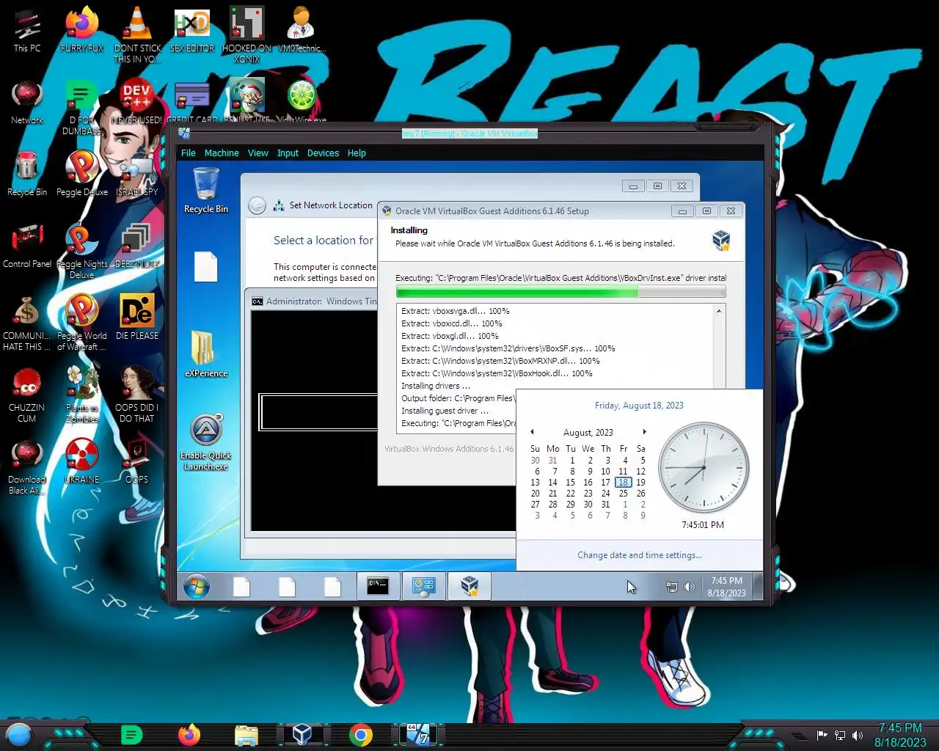This screenshot has width=939, height=751.
Task: Click the back arrow in Set Network Location
Action: pos(257,205)
